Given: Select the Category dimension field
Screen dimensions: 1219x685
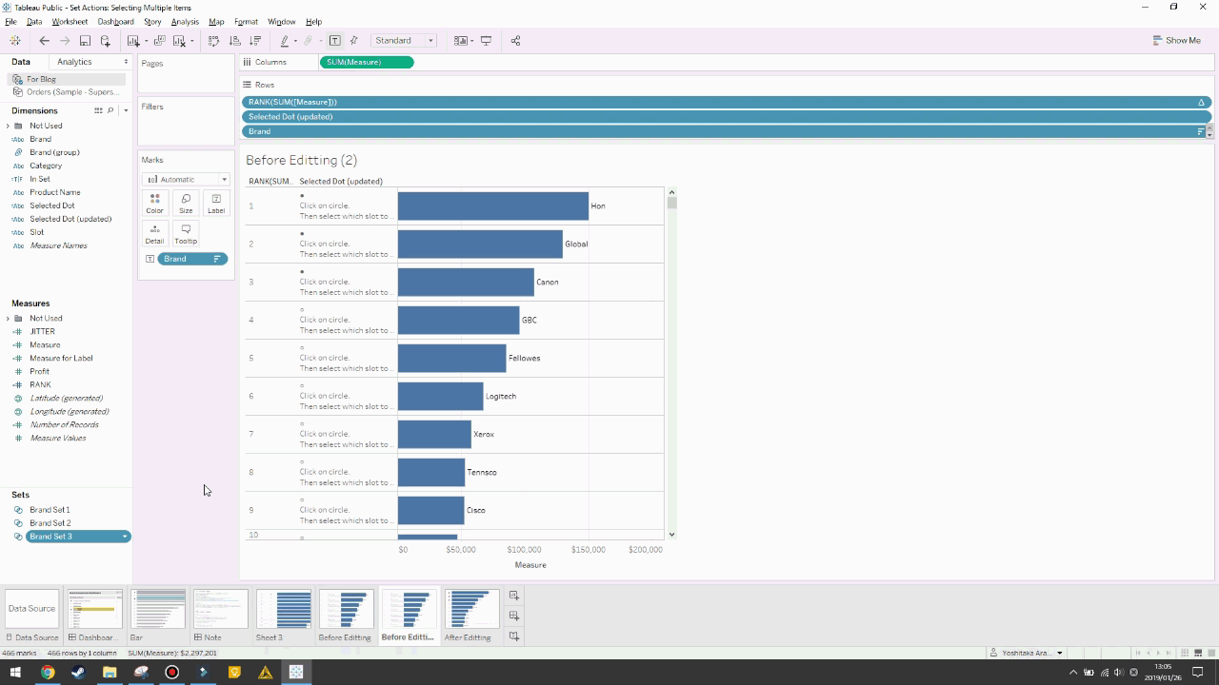Looking at the screenshot, I should coord(46,166).
